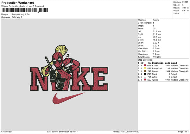This screenshot has height=134, width=190.
Task: Click the 'Camel' description text
Action: click(155, 71)
